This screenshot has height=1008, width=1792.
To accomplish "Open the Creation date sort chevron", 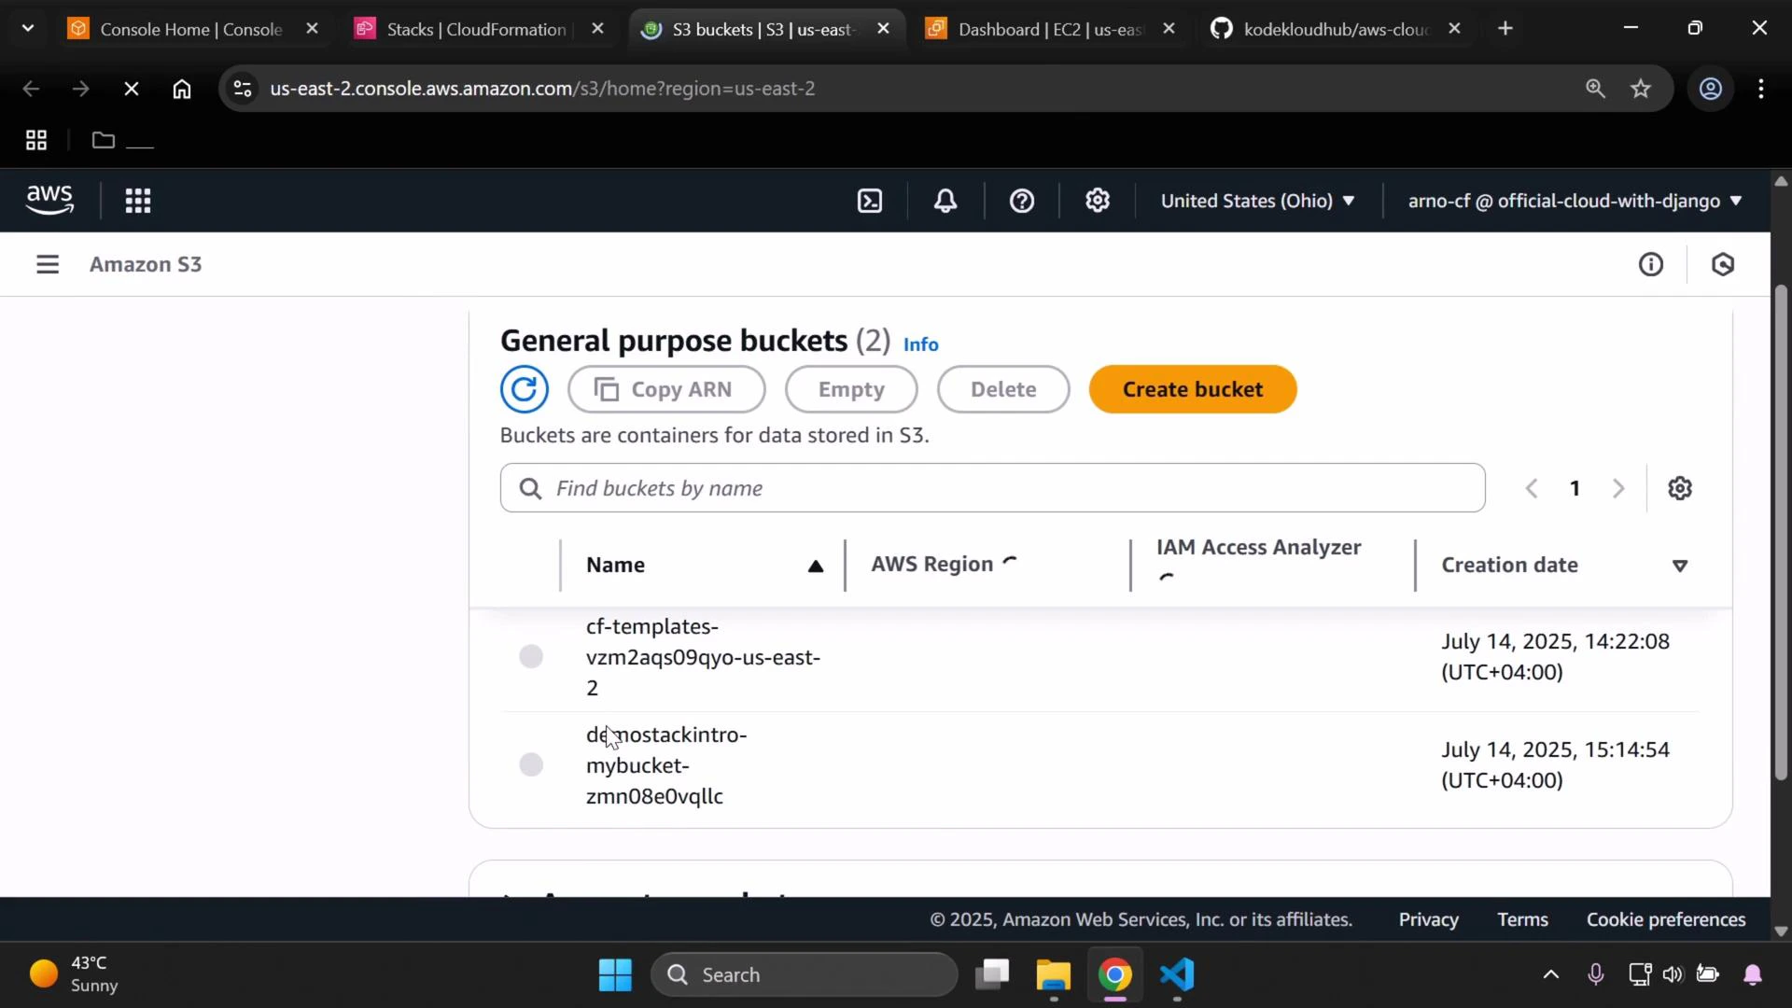I will [x=1679, y=565].
